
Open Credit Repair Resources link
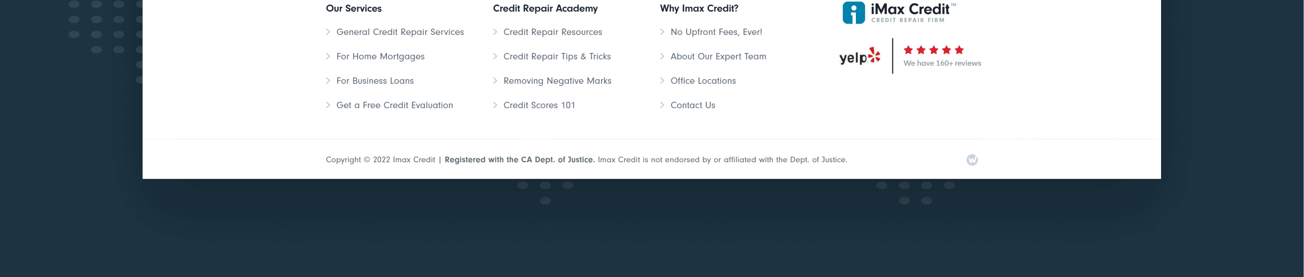[x=553, y=32]
